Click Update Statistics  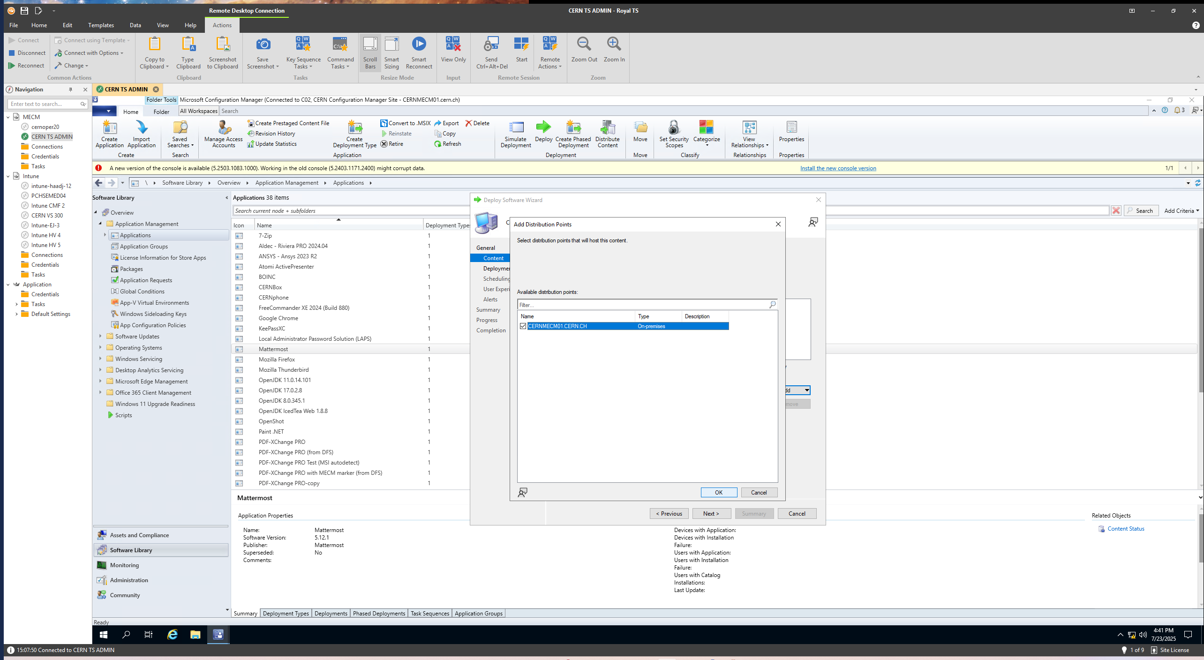click(x=272, y=144)
